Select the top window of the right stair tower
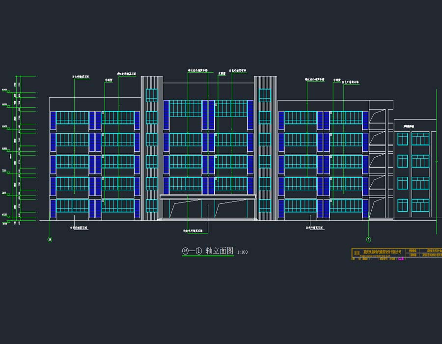Viewport: 442px width, 344px height. pyautogui.click(x=265, y=95)
